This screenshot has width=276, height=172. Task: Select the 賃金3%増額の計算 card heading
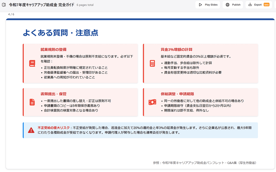pos(176,50)
